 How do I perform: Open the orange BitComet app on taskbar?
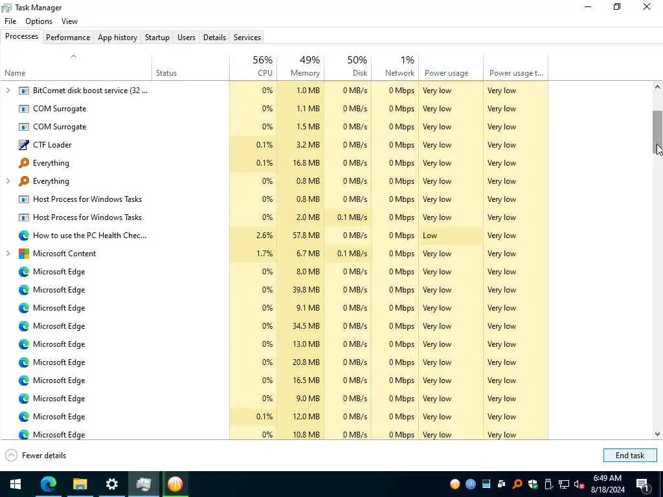(175, 484)
